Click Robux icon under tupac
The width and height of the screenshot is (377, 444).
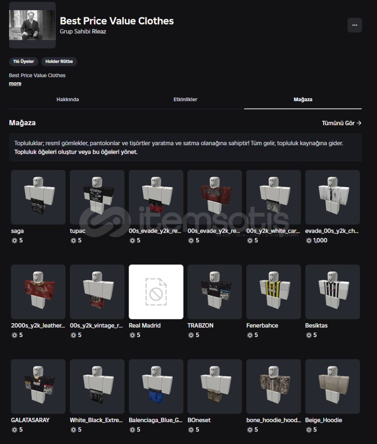click(x=73, y=240)
